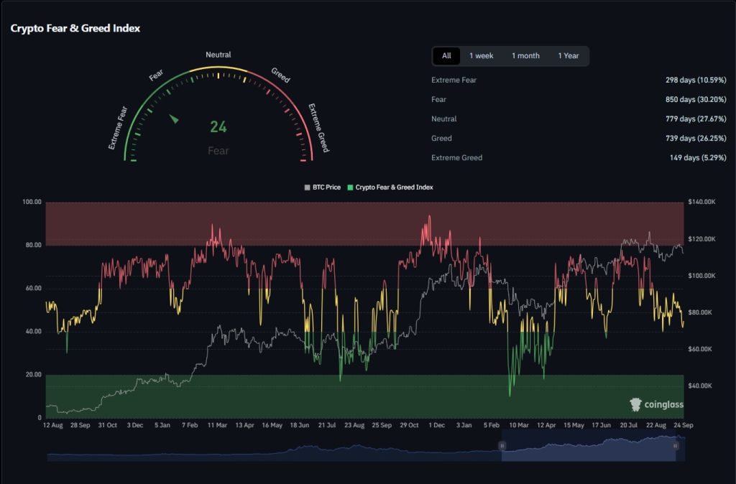Click the unselected left area of navigator

(273, 451)
